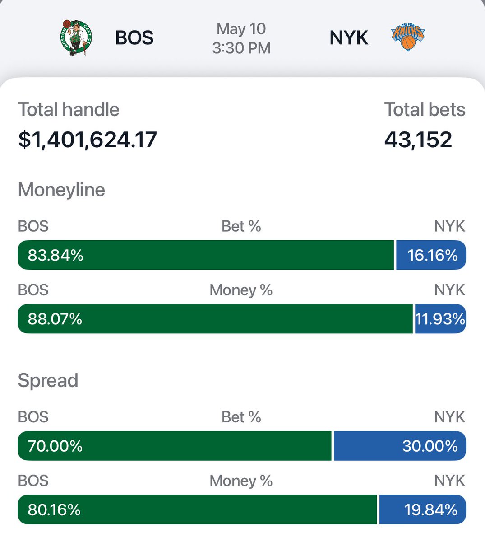Screen dimensions: 485x542
Task: Open the Spread section heading
Action: 48,380
